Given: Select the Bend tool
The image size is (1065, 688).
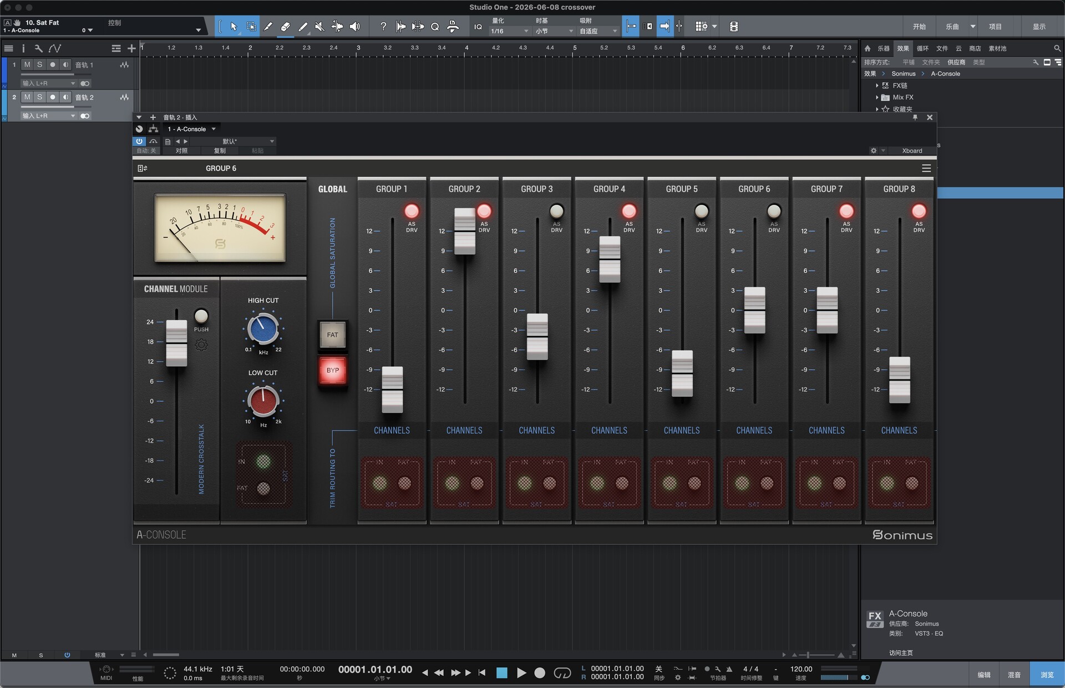Looking at the screenshot, I should click(x=337, y=27).
